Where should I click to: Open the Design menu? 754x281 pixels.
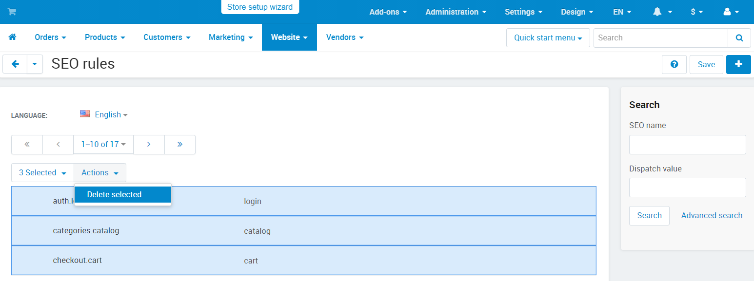(x=577, y=12)
